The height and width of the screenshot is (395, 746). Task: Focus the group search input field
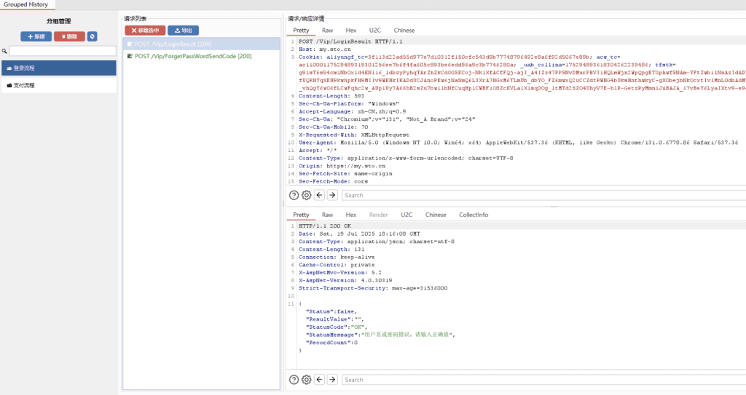[x=63, y=51]
